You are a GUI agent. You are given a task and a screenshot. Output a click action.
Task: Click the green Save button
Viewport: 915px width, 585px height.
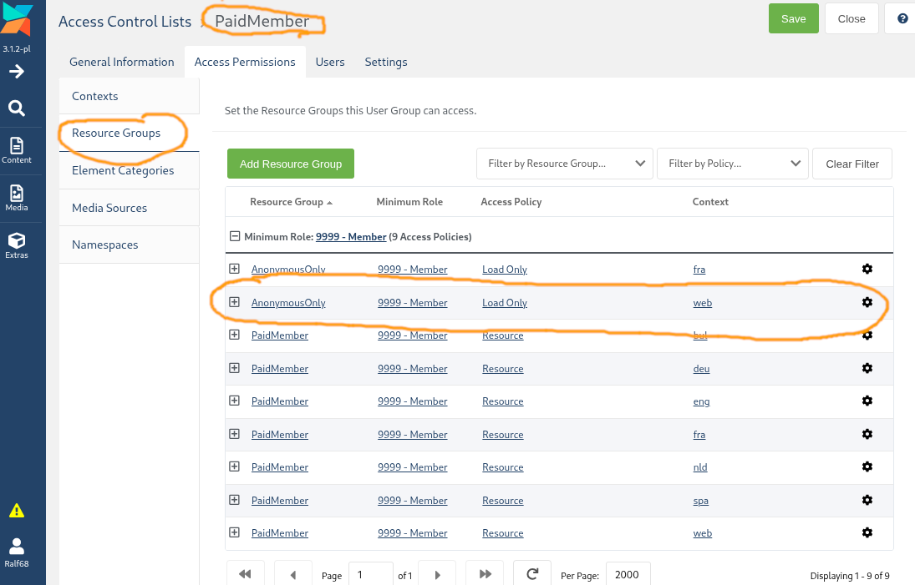click(794, 18)
